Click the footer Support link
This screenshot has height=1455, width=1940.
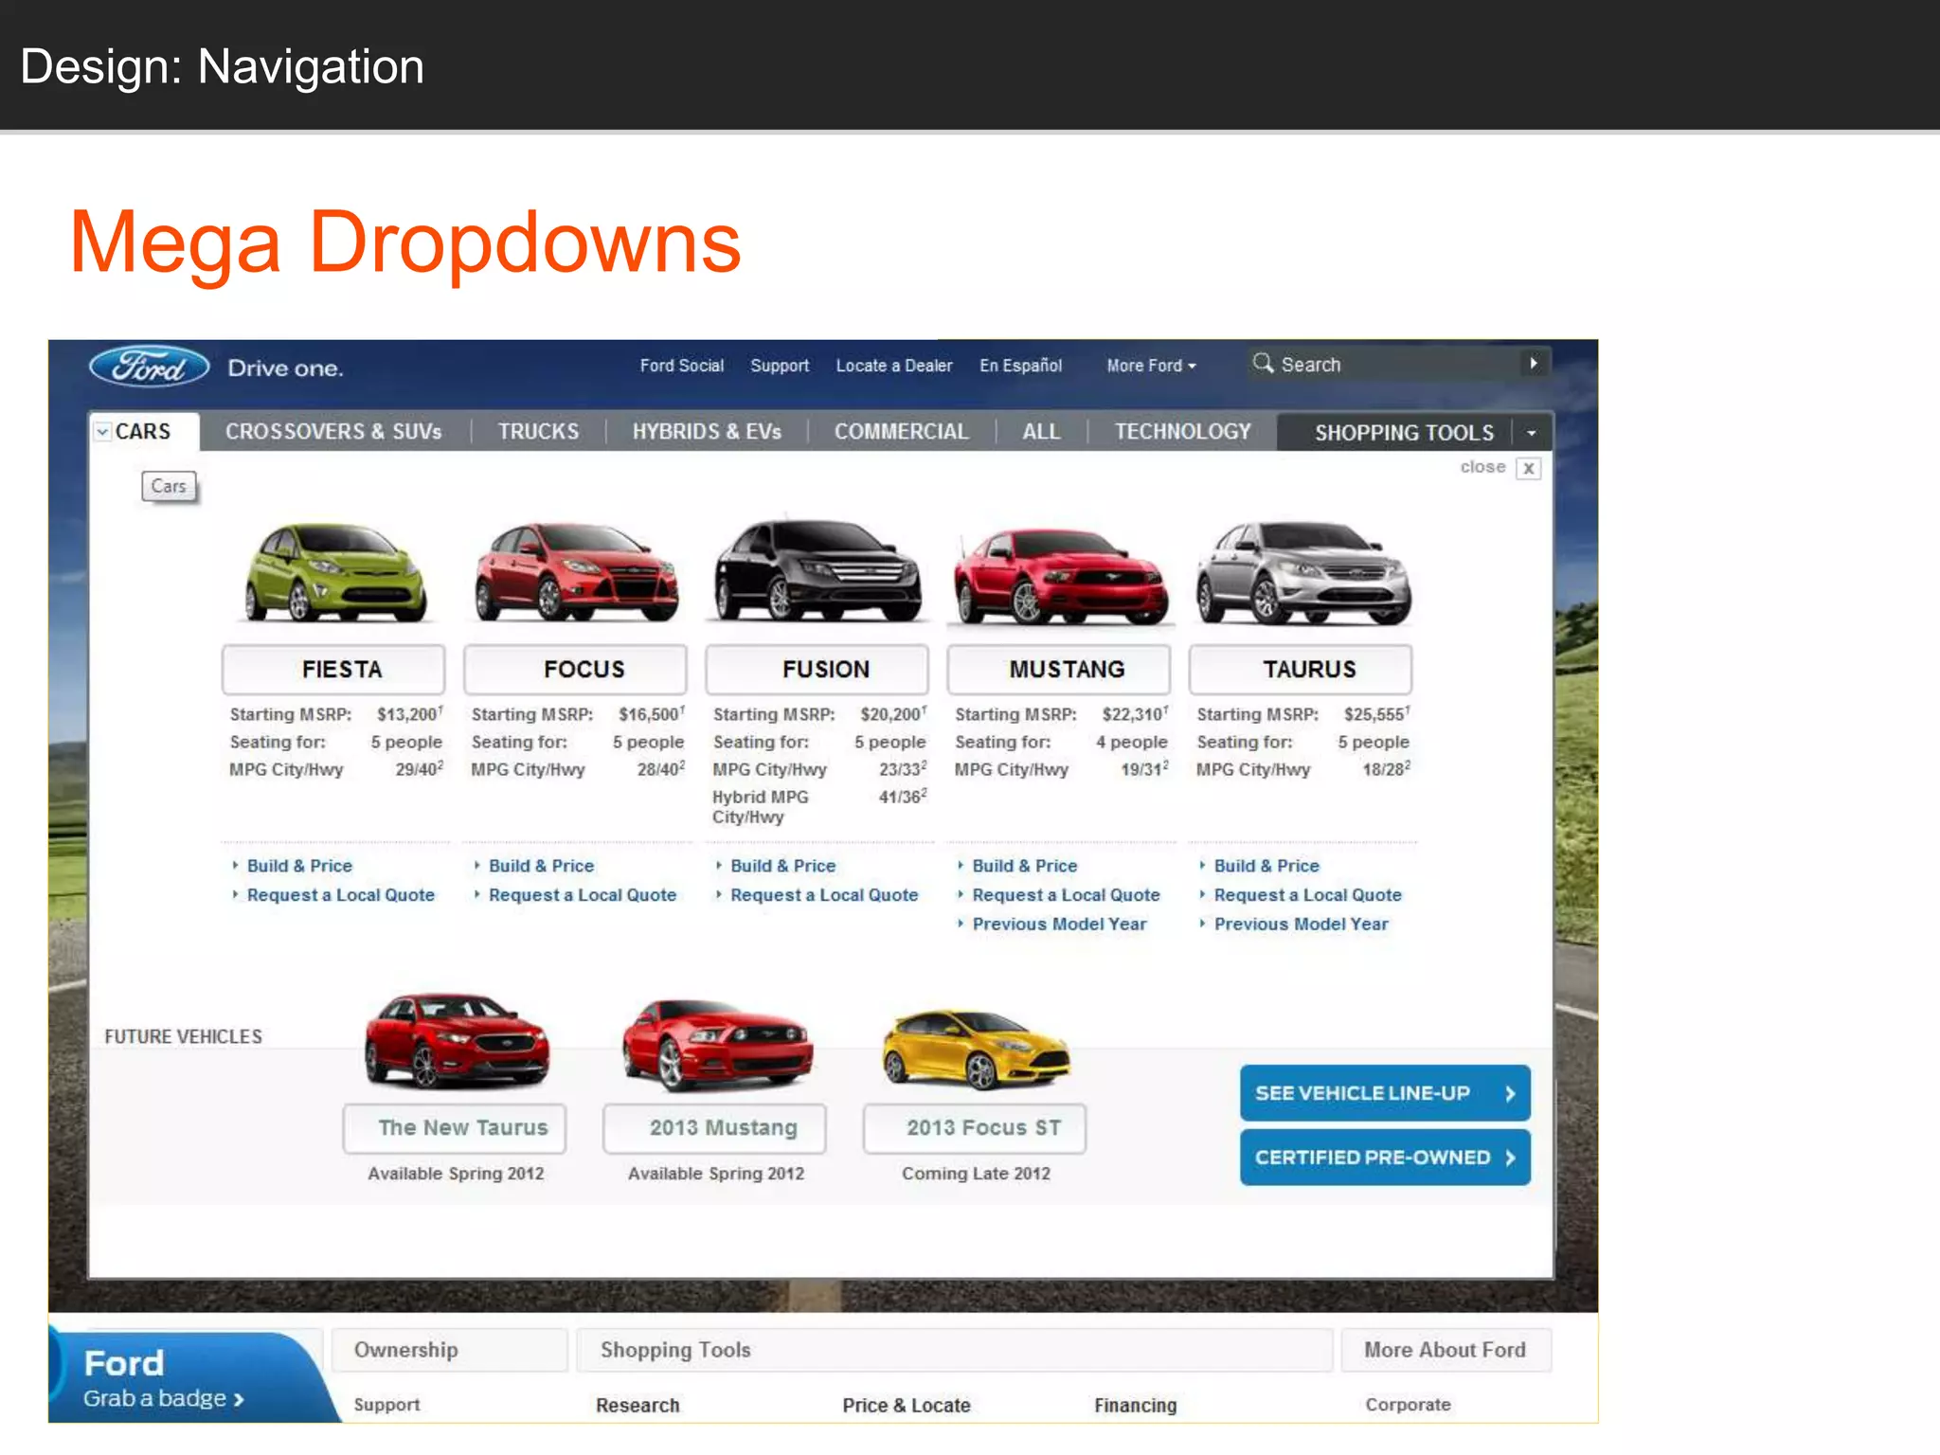pyautogui.click(x=386, y=1405)
